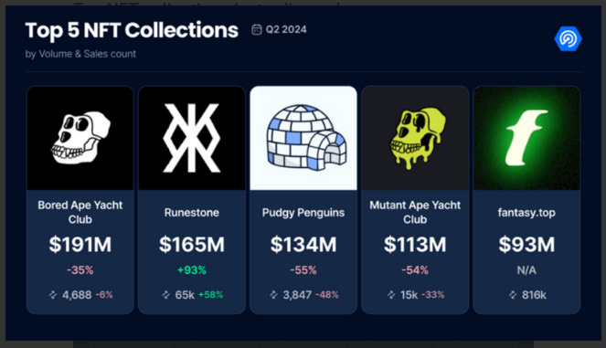The height and width of the screenshot is (348, 606).
Task: Click the Runestone symbol image
Action: pyautogui.click(x=192, y=138)
